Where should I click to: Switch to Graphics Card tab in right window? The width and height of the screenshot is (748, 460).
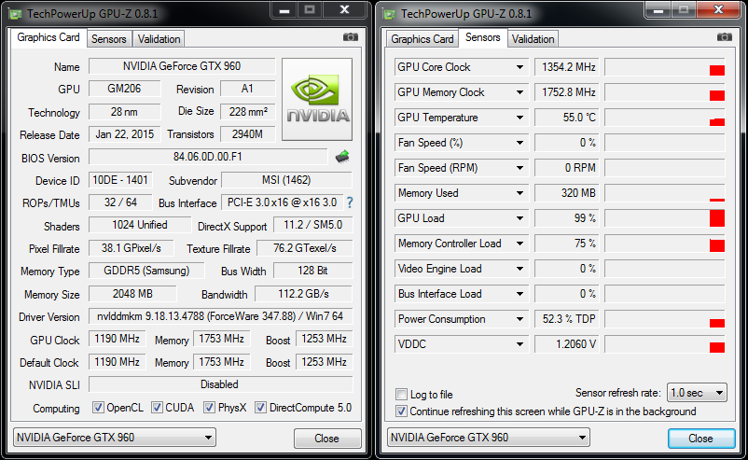[x=422, y=38]
